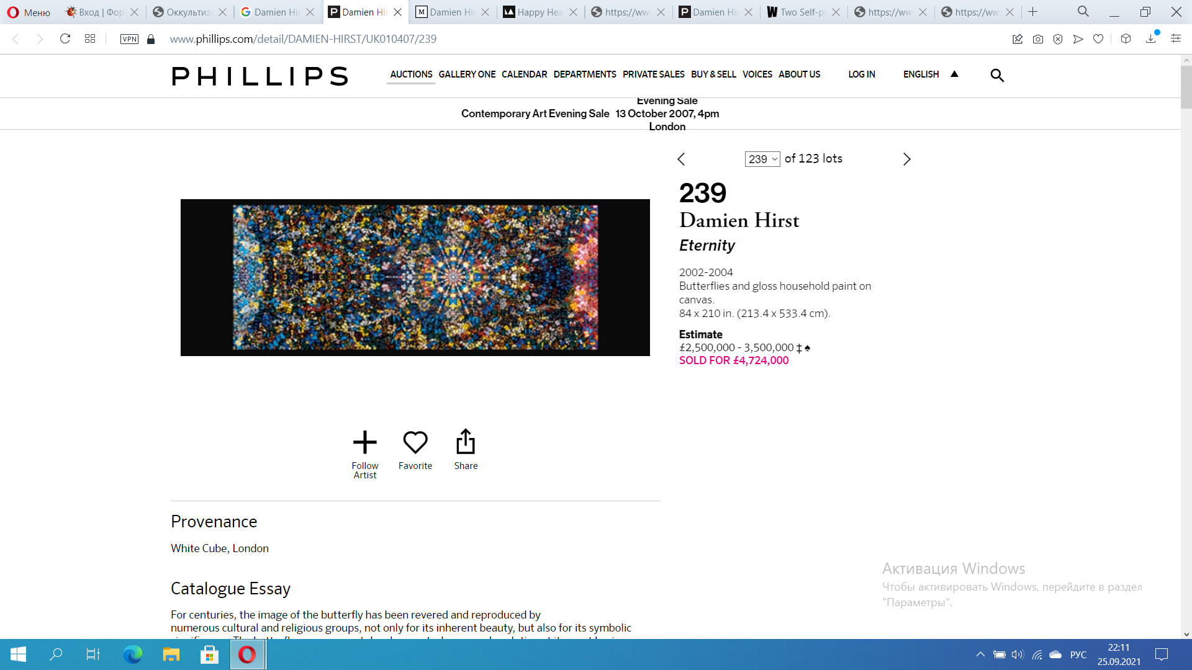Open GALLERY ONE in navigation
Viewport: 1192px width, 670px height.
(467, 74)
